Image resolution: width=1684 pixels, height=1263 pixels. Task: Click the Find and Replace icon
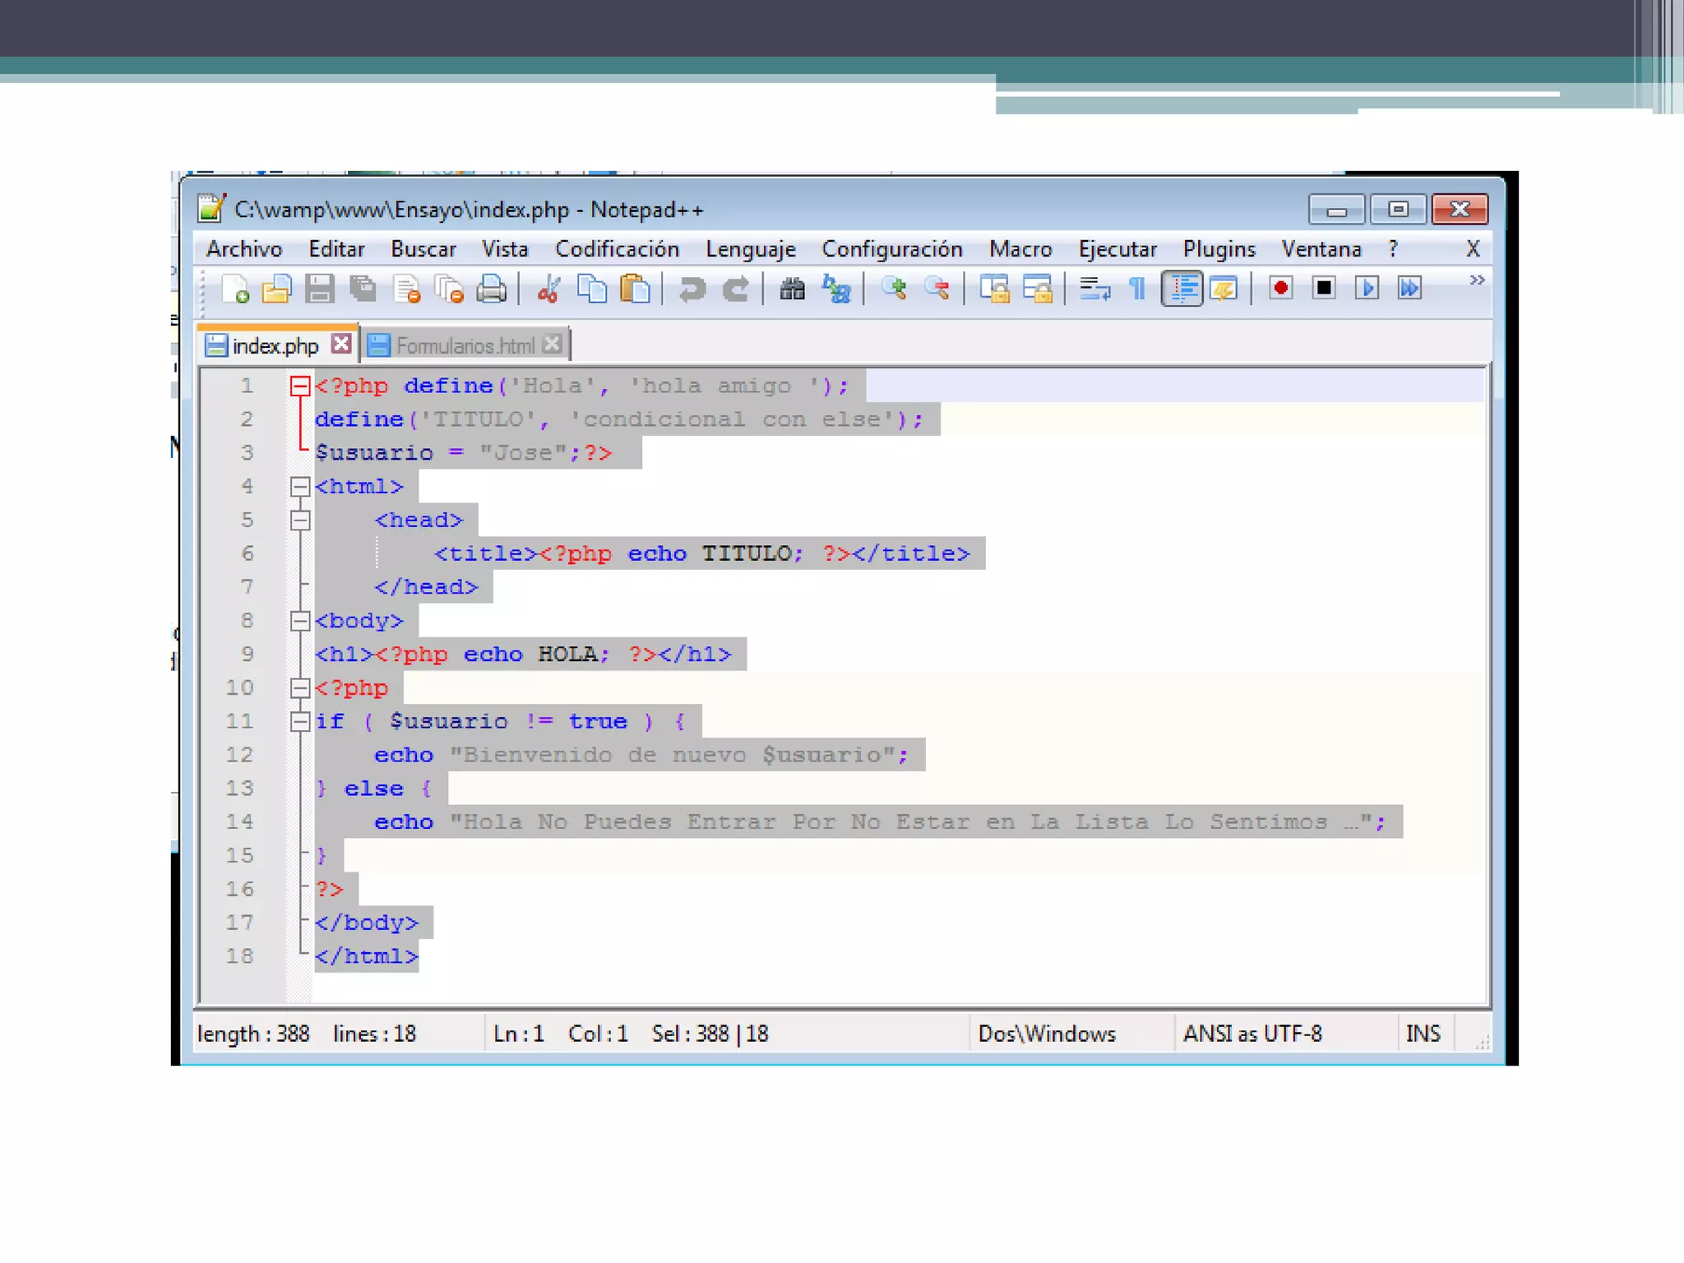pyautogui.click(x=836, y=289)
